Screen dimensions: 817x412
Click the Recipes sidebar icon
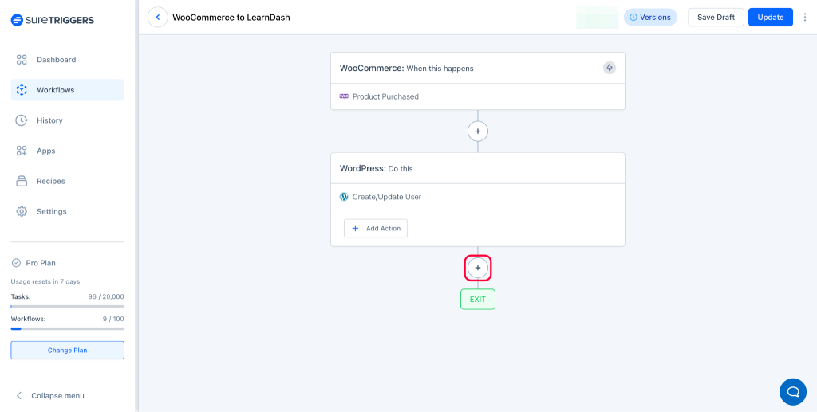click(22, 181)
